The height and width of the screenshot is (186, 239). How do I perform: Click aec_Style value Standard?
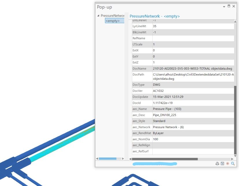pos(159,121)
